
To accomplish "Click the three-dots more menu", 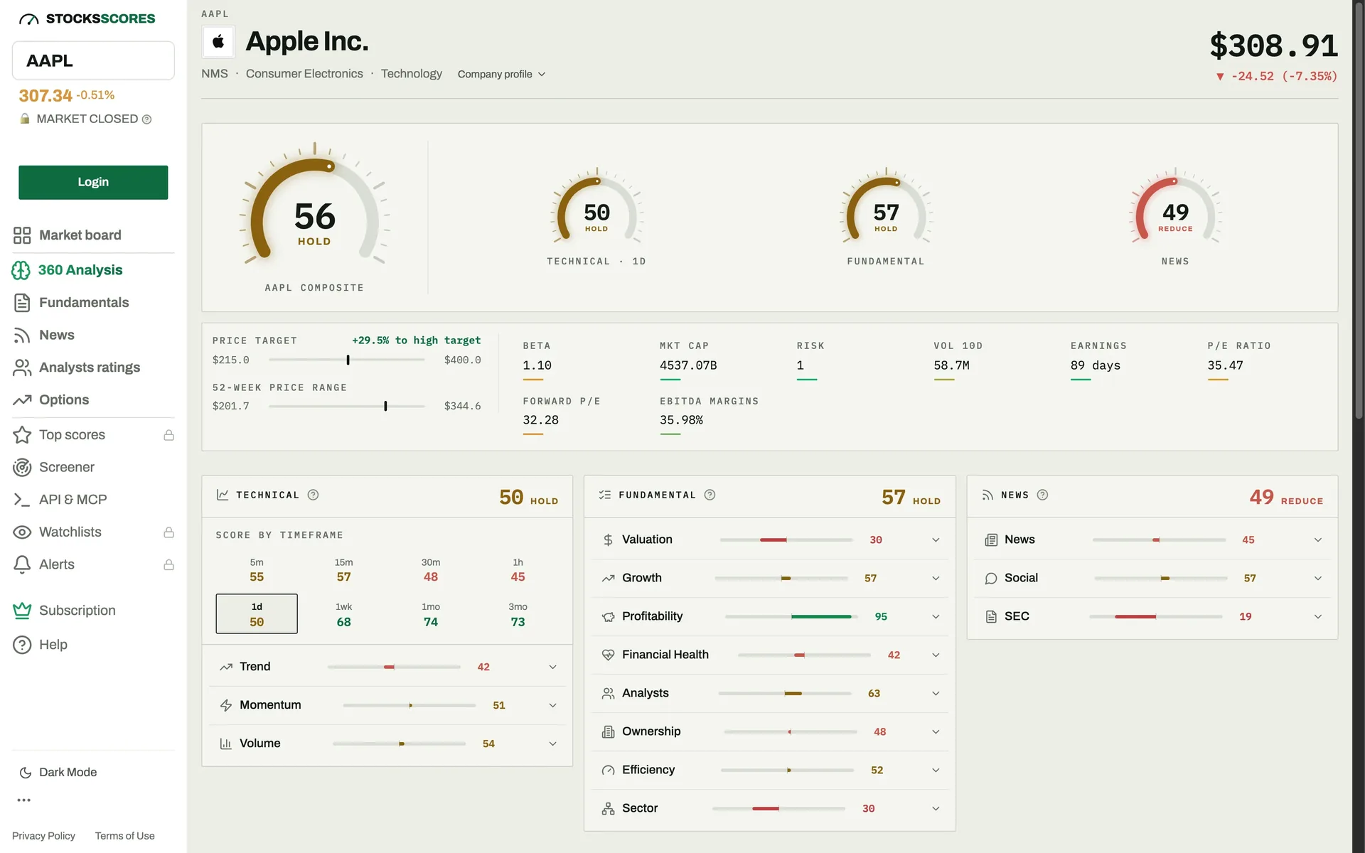I will 23,800.
